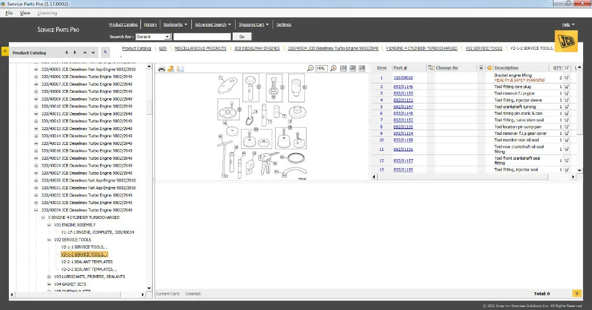592x310 pixels.
Task: Open part number 320/09020 link
Action: coord(403,77)
